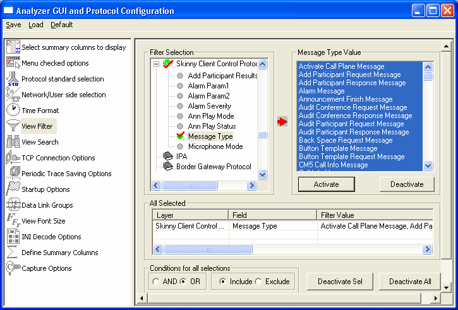Click the Message Type checkmark icon
The height and width of the screenshot is (310, 458).
tap(181, 136)
